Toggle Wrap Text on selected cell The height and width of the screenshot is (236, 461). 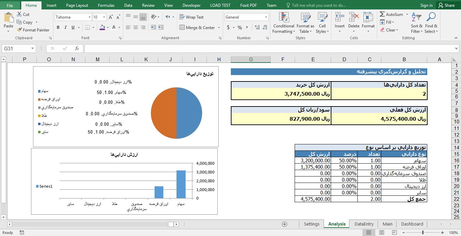(191, 17)
